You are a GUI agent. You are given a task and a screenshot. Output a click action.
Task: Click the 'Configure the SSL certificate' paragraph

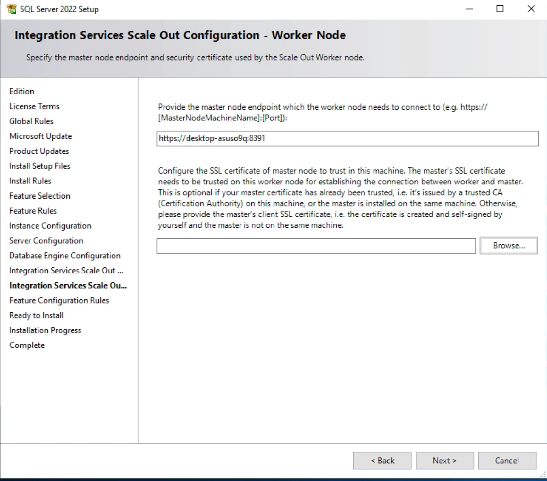(x=341, y=198)
